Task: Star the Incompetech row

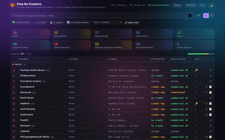Action: pos(206,87)
